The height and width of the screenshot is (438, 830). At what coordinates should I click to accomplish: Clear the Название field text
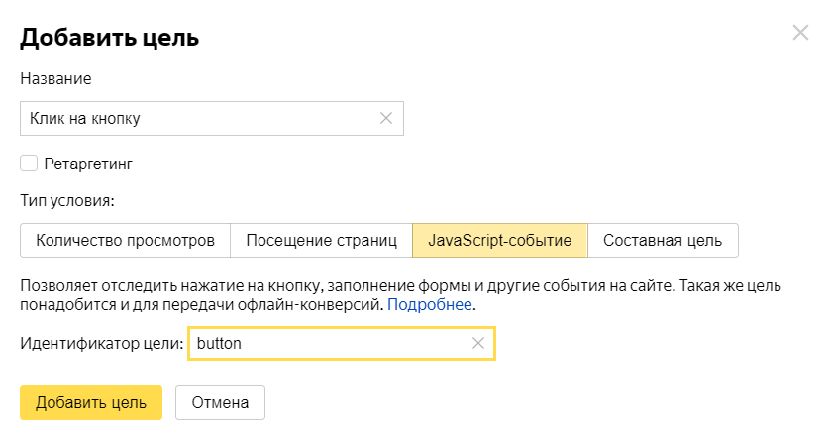[x=386, y=118]
